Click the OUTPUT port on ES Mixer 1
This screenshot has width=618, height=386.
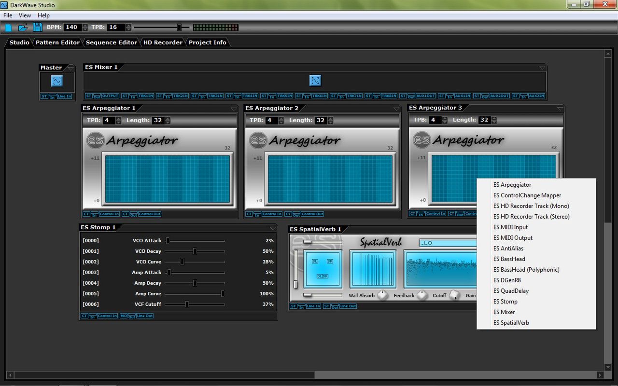coord(110,96)
